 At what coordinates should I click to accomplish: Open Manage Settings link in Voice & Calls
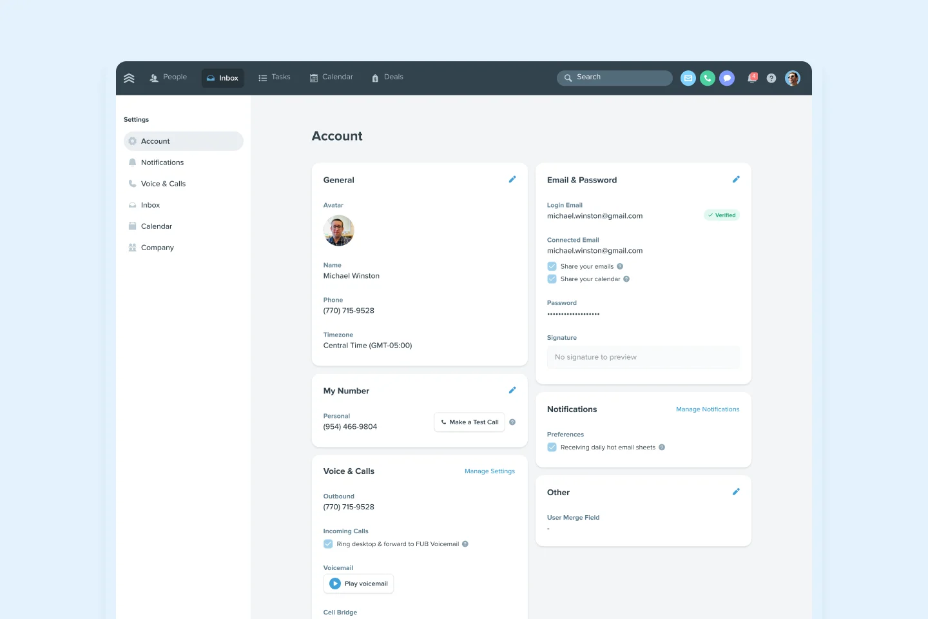pos(490,471)
